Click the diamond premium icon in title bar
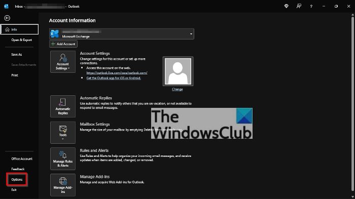 tap(287, 6)
